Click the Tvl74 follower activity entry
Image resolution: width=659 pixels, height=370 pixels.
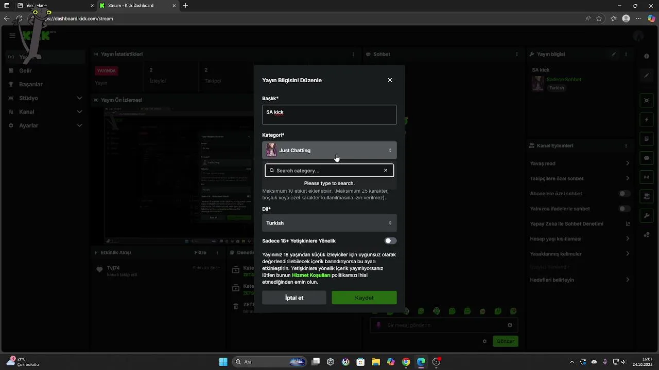coord(159,271)
